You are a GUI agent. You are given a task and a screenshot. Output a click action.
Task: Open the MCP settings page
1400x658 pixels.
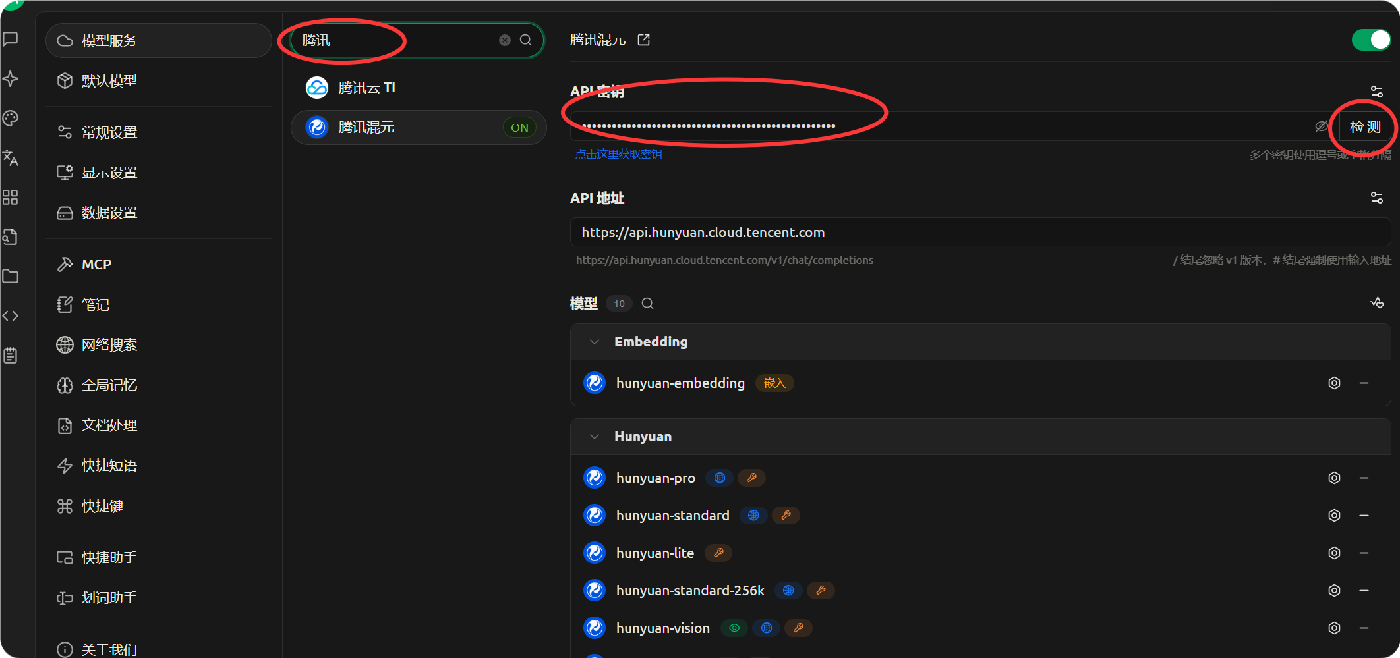pyautogui.click(x=159, y=265)
